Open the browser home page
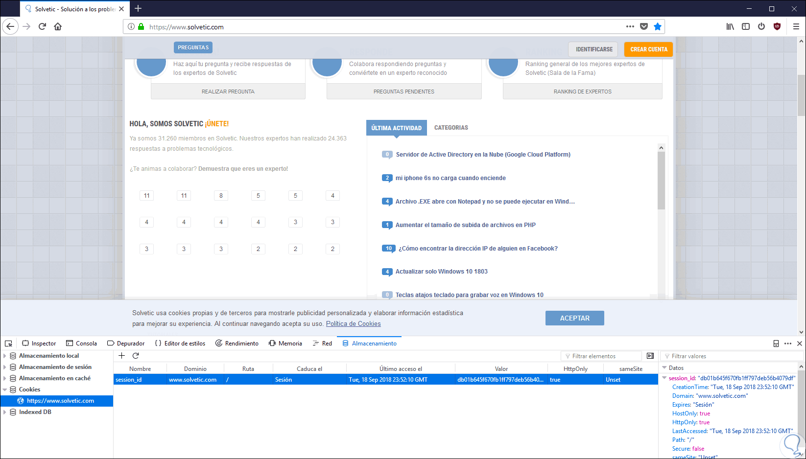Viewport: 806px width, 459px height. (x=58, y=26)
